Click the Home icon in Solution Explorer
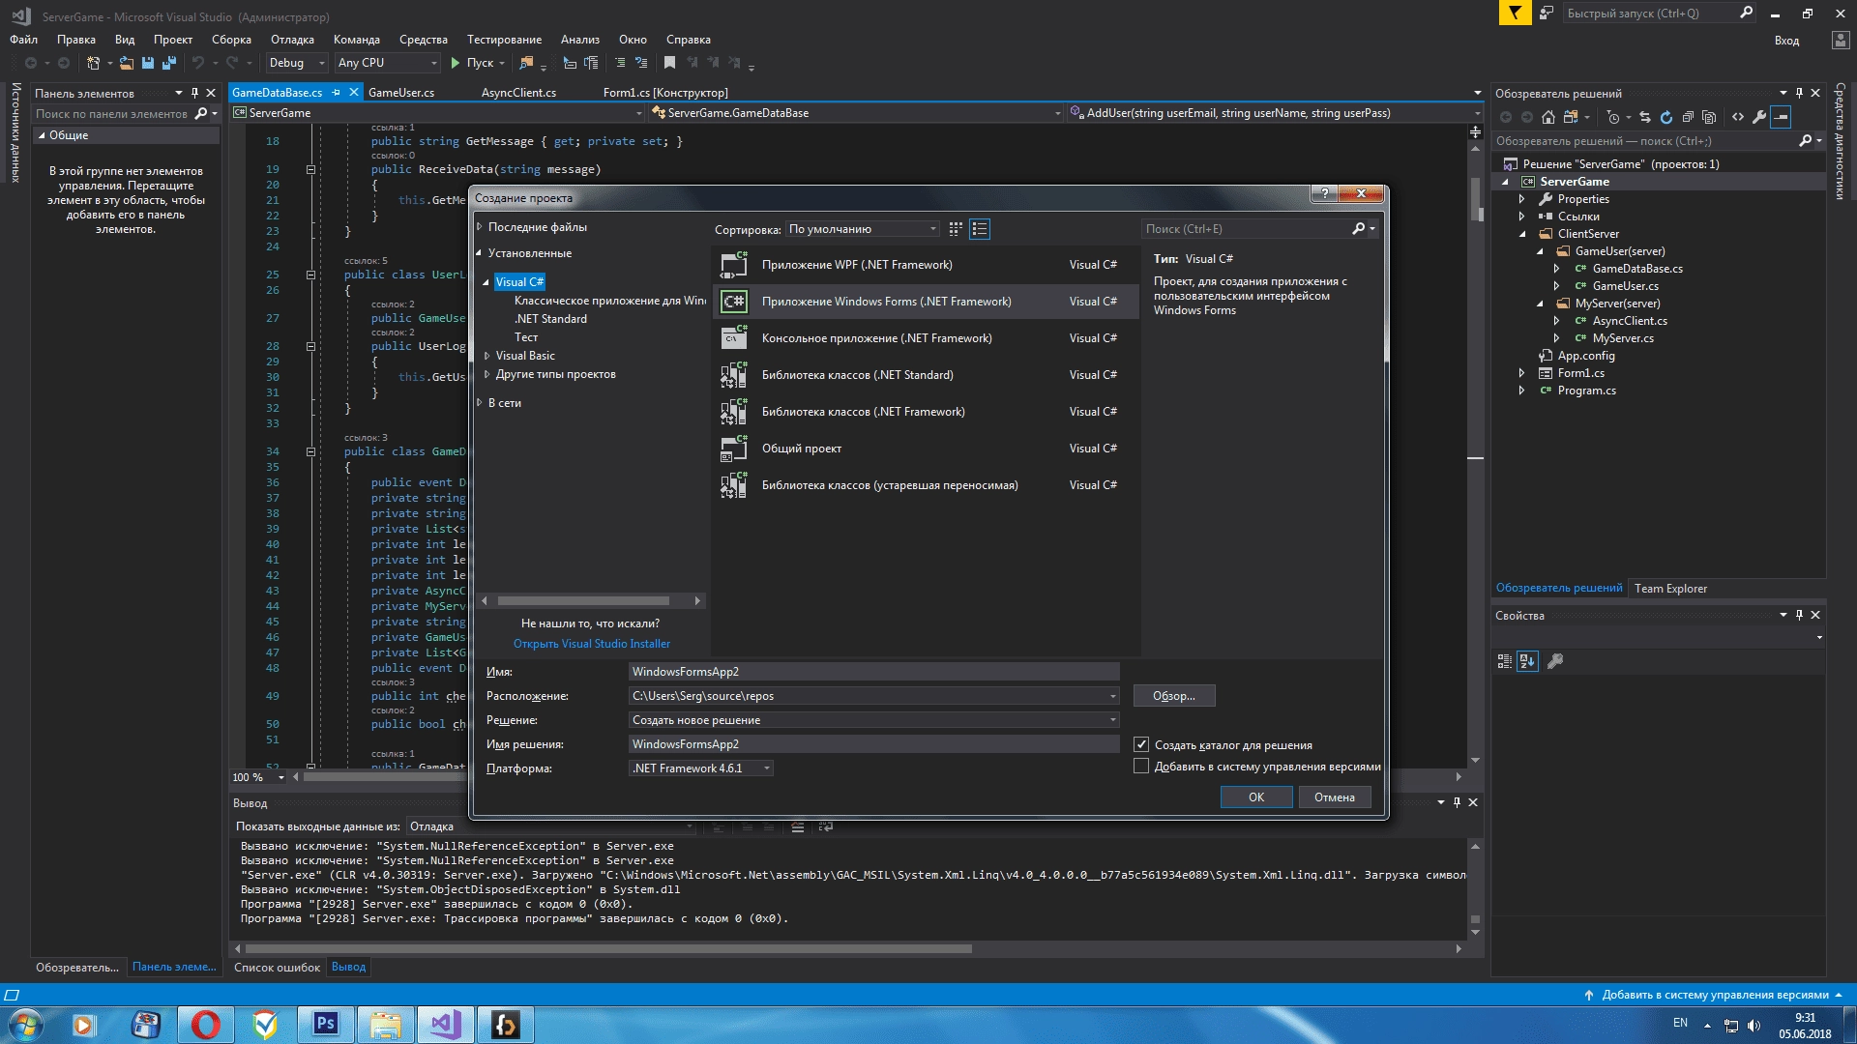1857x1044 pixels. [x=1548, y=117]
